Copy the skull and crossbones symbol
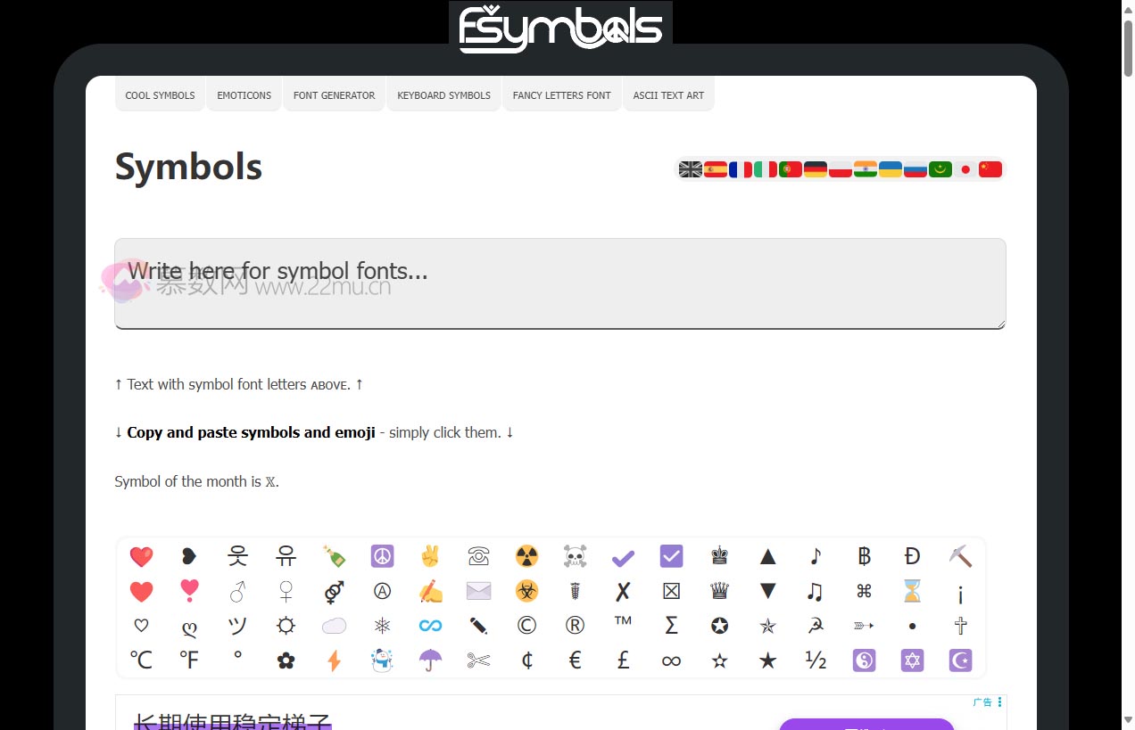This screenshot has width=1135, height=730. [575, 556]
